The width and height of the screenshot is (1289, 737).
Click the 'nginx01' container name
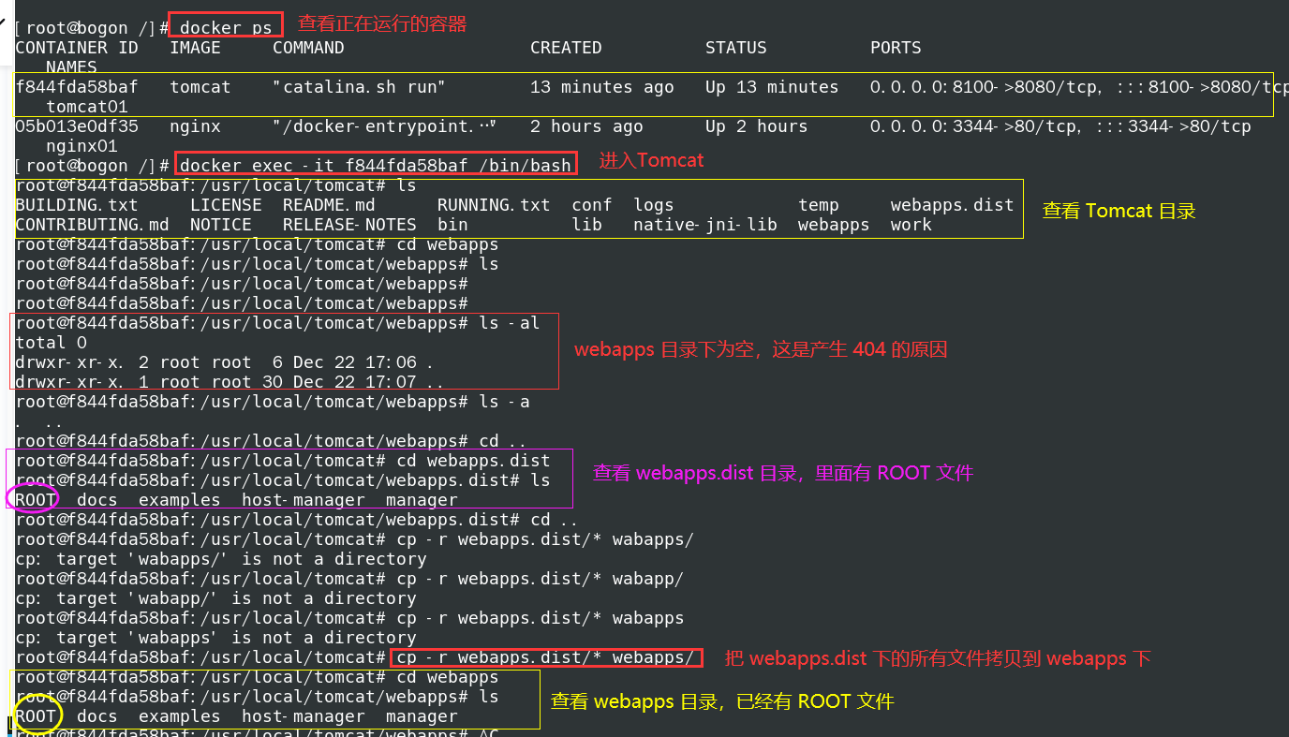81,146
